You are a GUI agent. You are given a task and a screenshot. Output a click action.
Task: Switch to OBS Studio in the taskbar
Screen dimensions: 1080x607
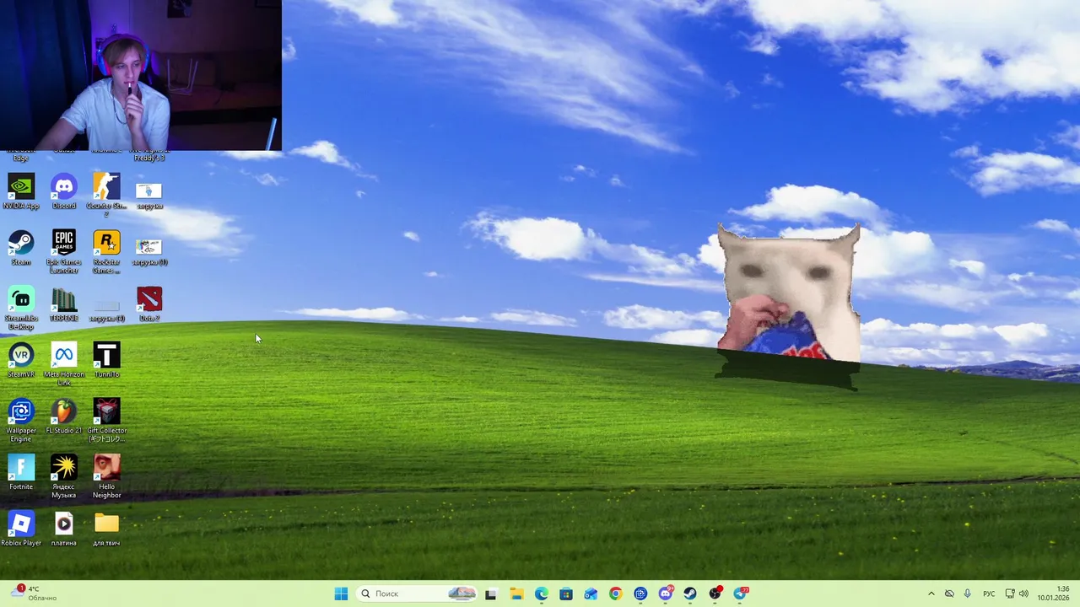pos(715,594)
